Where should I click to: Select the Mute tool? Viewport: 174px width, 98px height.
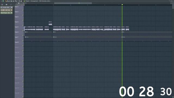pyautogui.click(x=12, y=1)
